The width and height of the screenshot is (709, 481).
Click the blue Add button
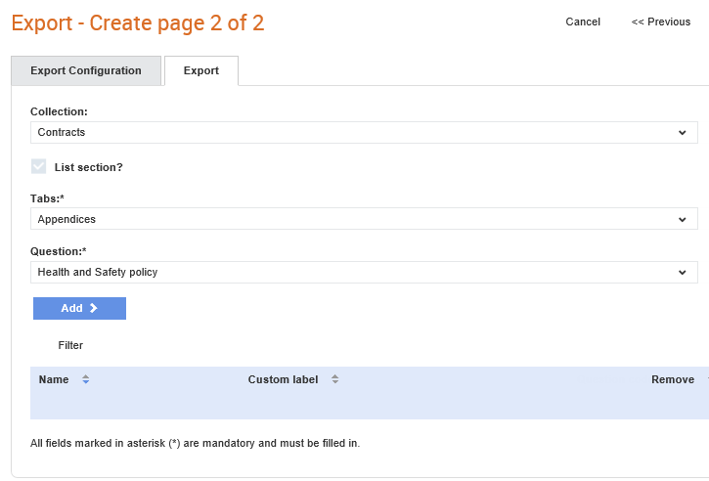[79, 308]
